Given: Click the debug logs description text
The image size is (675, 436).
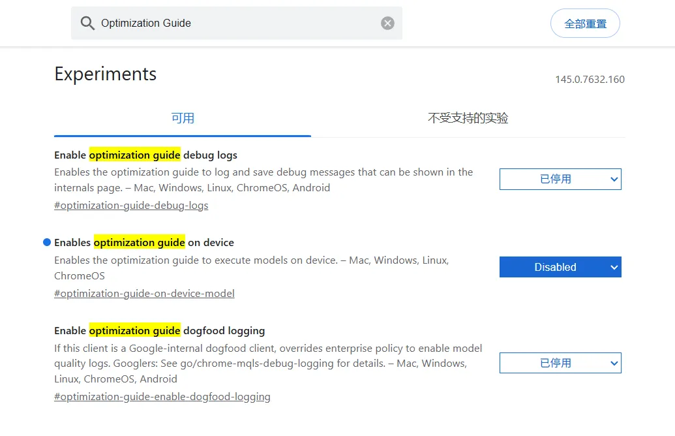Looking at the screenshot, I should 263,180.
